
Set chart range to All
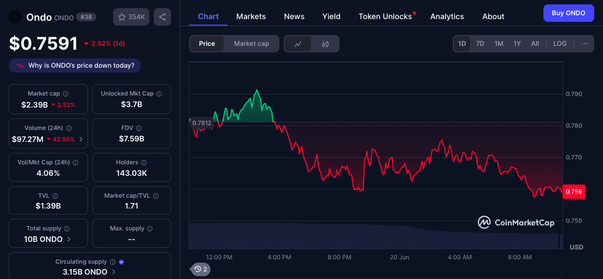(535, 44)
